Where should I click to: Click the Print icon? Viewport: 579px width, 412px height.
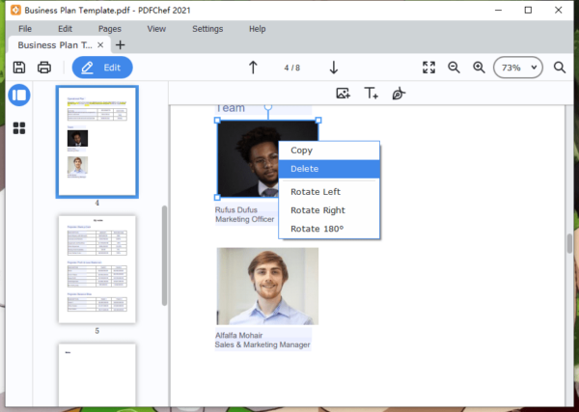[44, 68]
